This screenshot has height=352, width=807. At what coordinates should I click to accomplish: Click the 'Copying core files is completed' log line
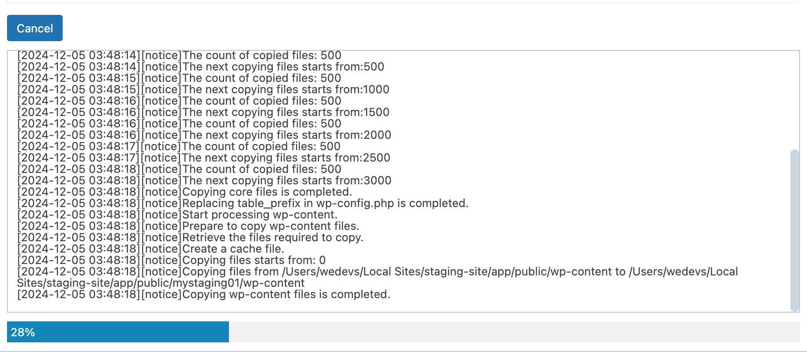click(x=185, y=192)
